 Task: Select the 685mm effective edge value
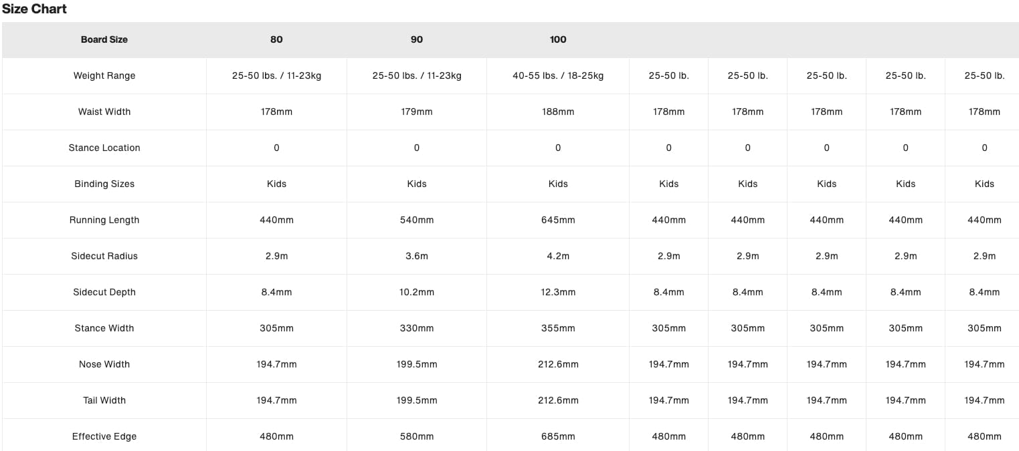pos(558,436)
